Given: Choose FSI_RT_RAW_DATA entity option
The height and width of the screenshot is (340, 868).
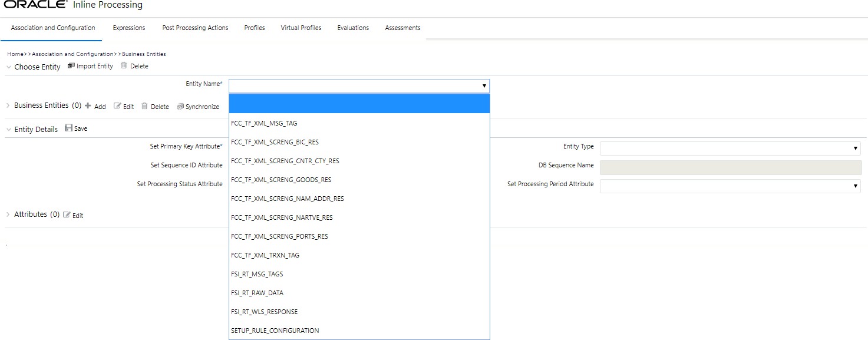Looking at the screenshot, I should (359, 293).
